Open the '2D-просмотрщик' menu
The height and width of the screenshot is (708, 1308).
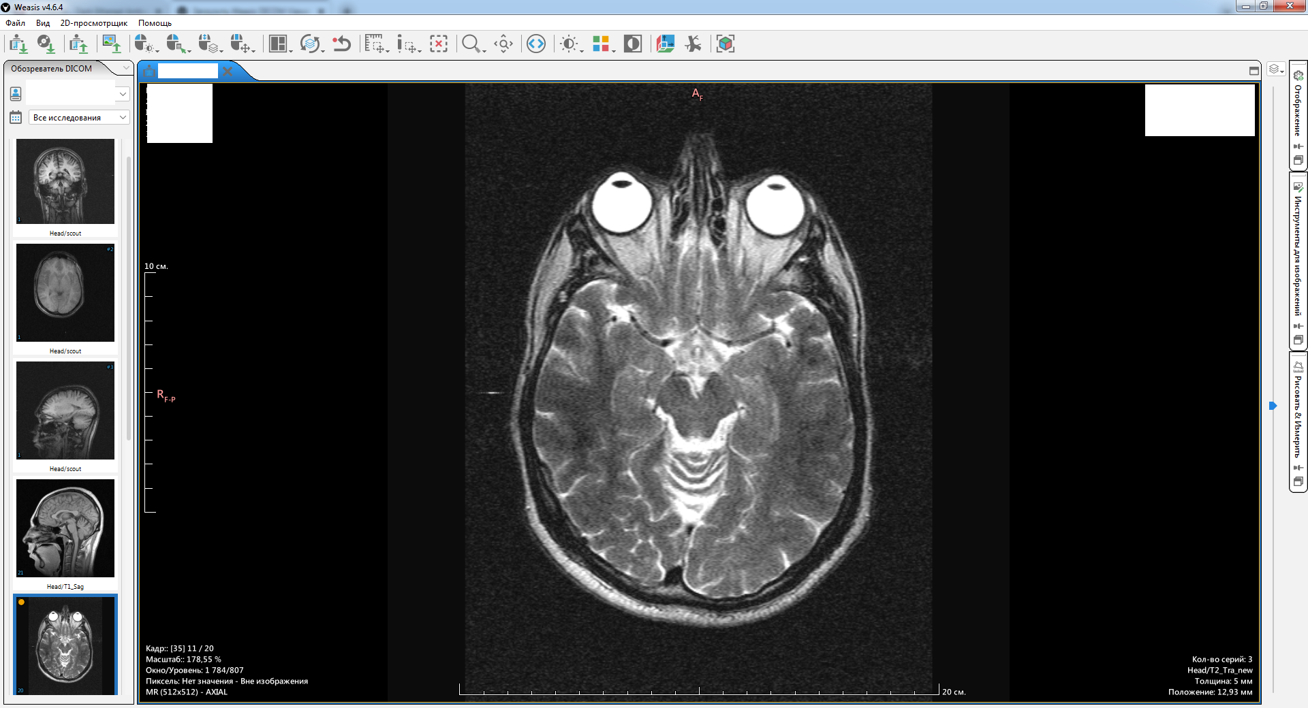pyautogui.click(x=93, y=23)
